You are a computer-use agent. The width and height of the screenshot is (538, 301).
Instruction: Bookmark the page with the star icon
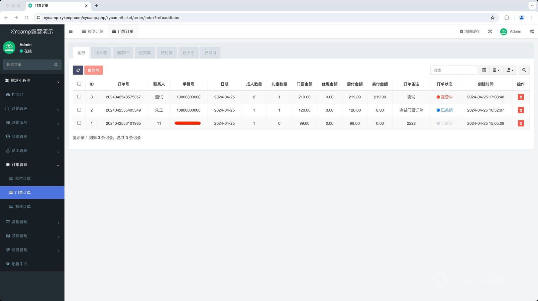[x=493, y=18]
